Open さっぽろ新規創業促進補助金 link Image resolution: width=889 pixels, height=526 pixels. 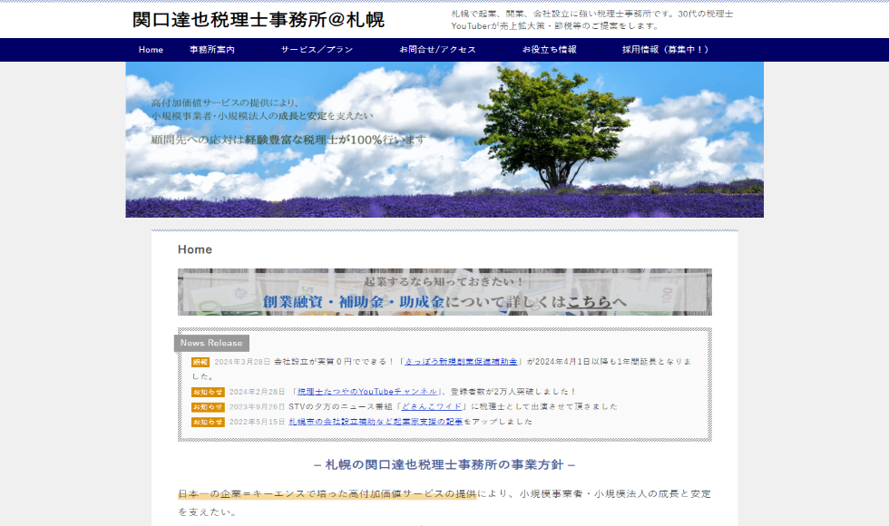click(x=461, y=361)
